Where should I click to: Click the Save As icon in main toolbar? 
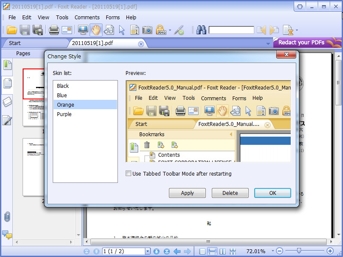pos(38,30)
